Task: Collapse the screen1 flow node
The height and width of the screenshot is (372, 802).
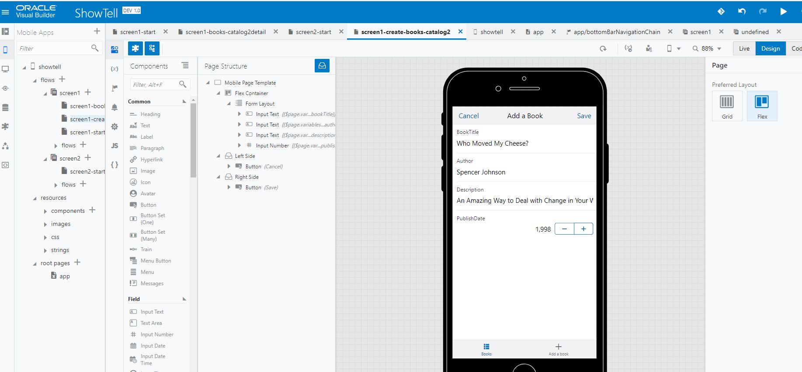Action: click(45, 93)
